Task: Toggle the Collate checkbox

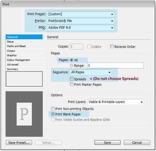Action: pos(89,47)
